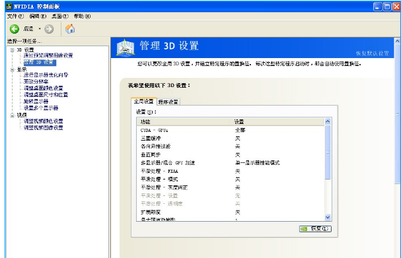Screen dimensions: 401x258
Task: Select the 平滑处理 - FXAA row
Action: (231, 171)
